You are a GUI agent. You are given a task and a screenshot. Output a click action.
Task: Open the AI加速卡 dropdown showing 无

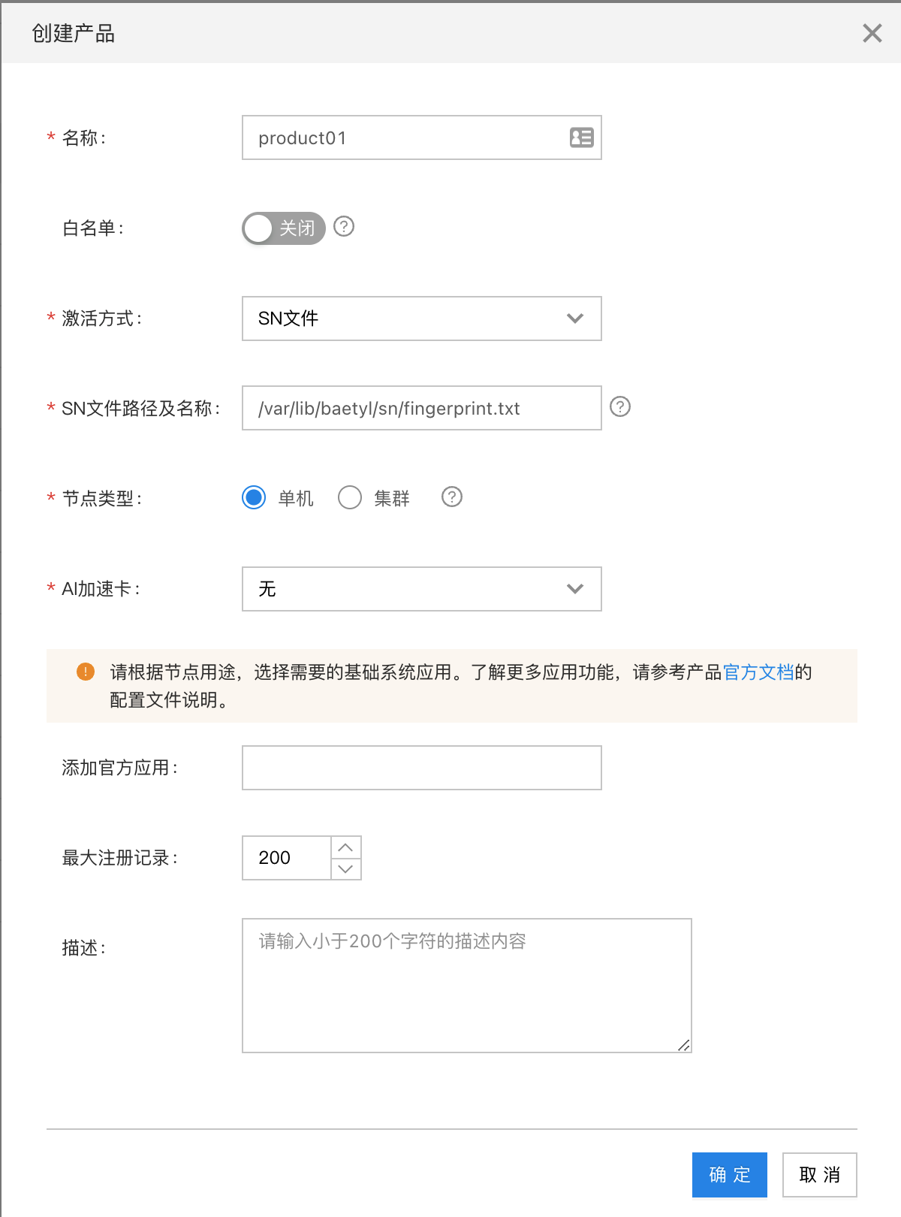tap(422, 589)
